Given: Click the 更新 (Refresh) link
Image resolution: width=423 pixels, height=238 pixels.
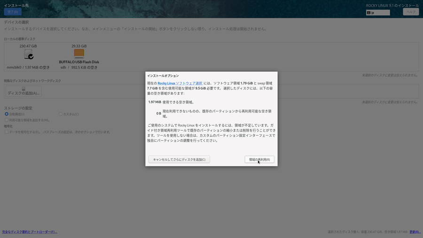Looking at the screenshot, I should pos(415,232).
